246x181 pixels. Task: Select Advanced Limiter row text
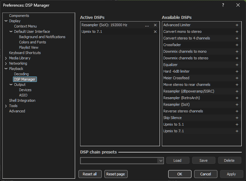177,25
